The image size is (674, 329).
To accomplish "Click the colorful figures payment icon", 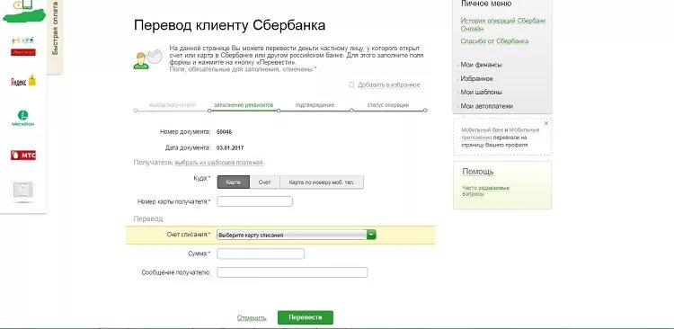I will [23, 46].
